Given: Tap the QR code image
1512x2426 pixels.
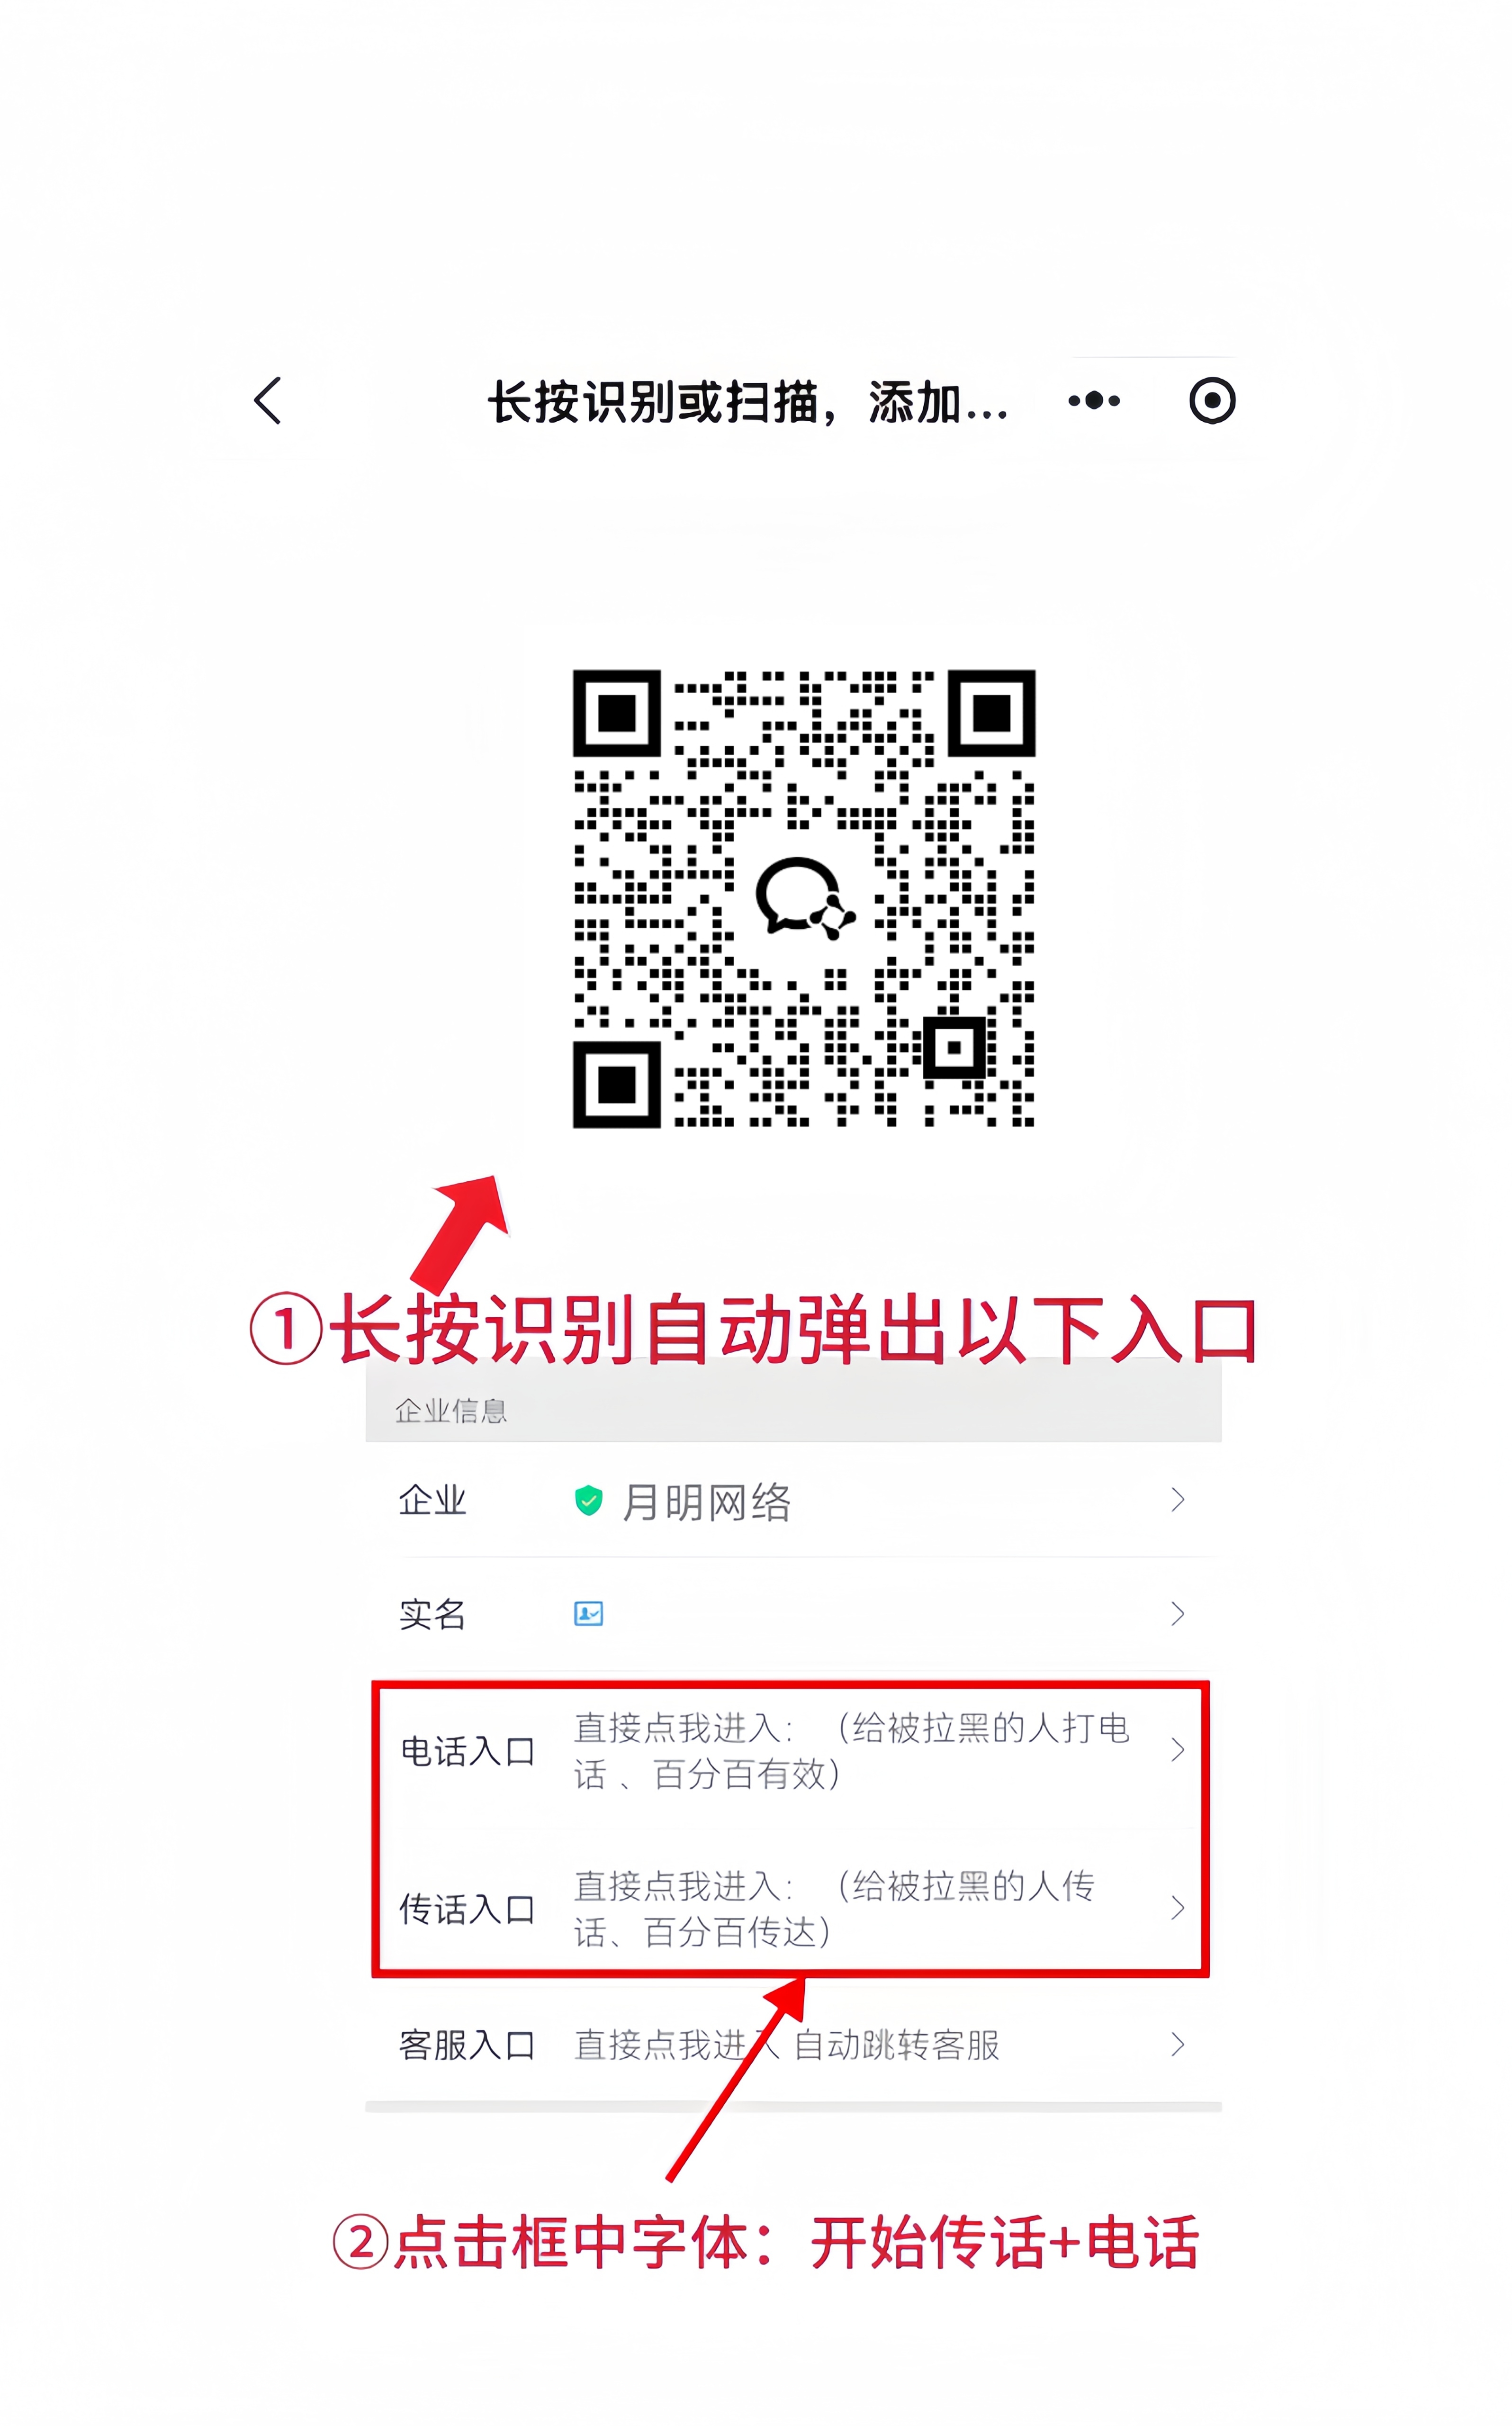Looking at the screenshot, I should (x=803, y=898).
